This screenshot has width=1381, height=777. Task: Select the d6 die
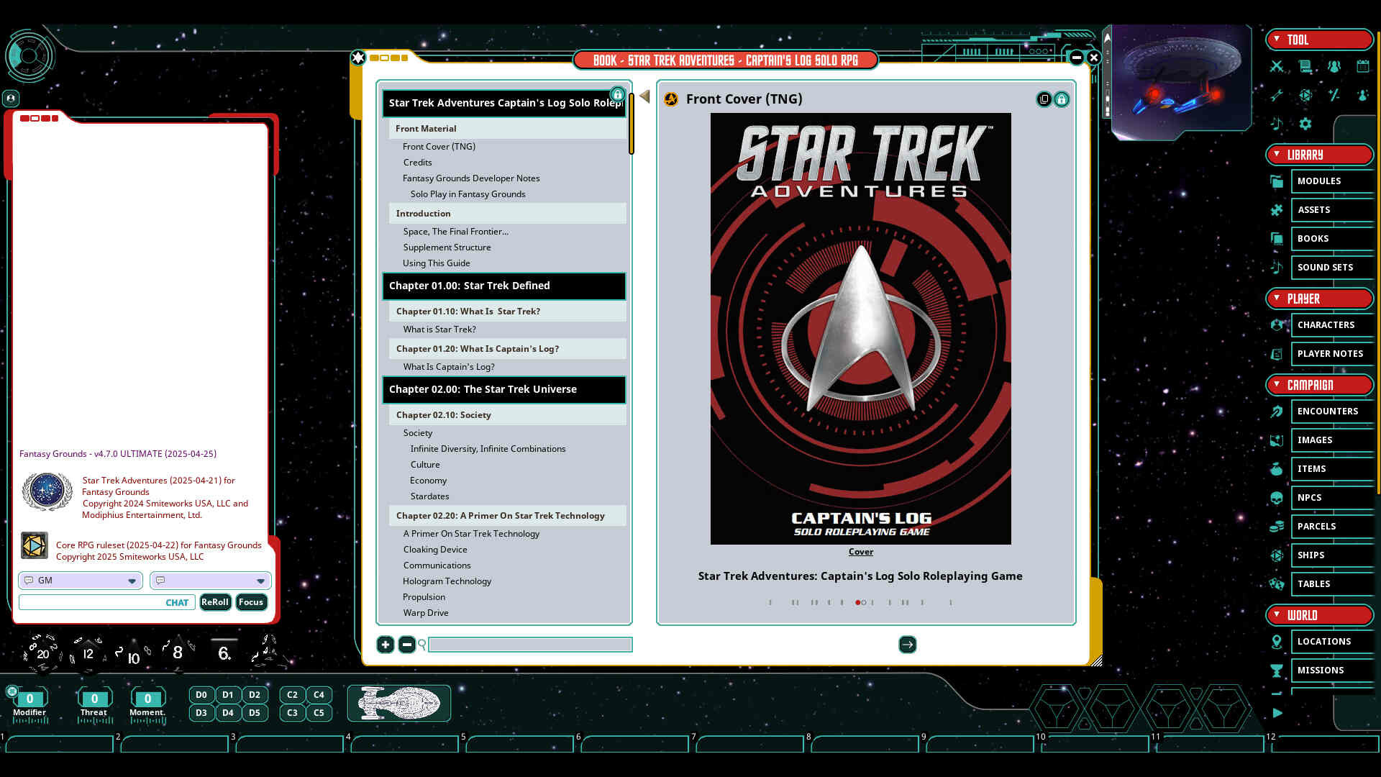click(x=224, y=653)
